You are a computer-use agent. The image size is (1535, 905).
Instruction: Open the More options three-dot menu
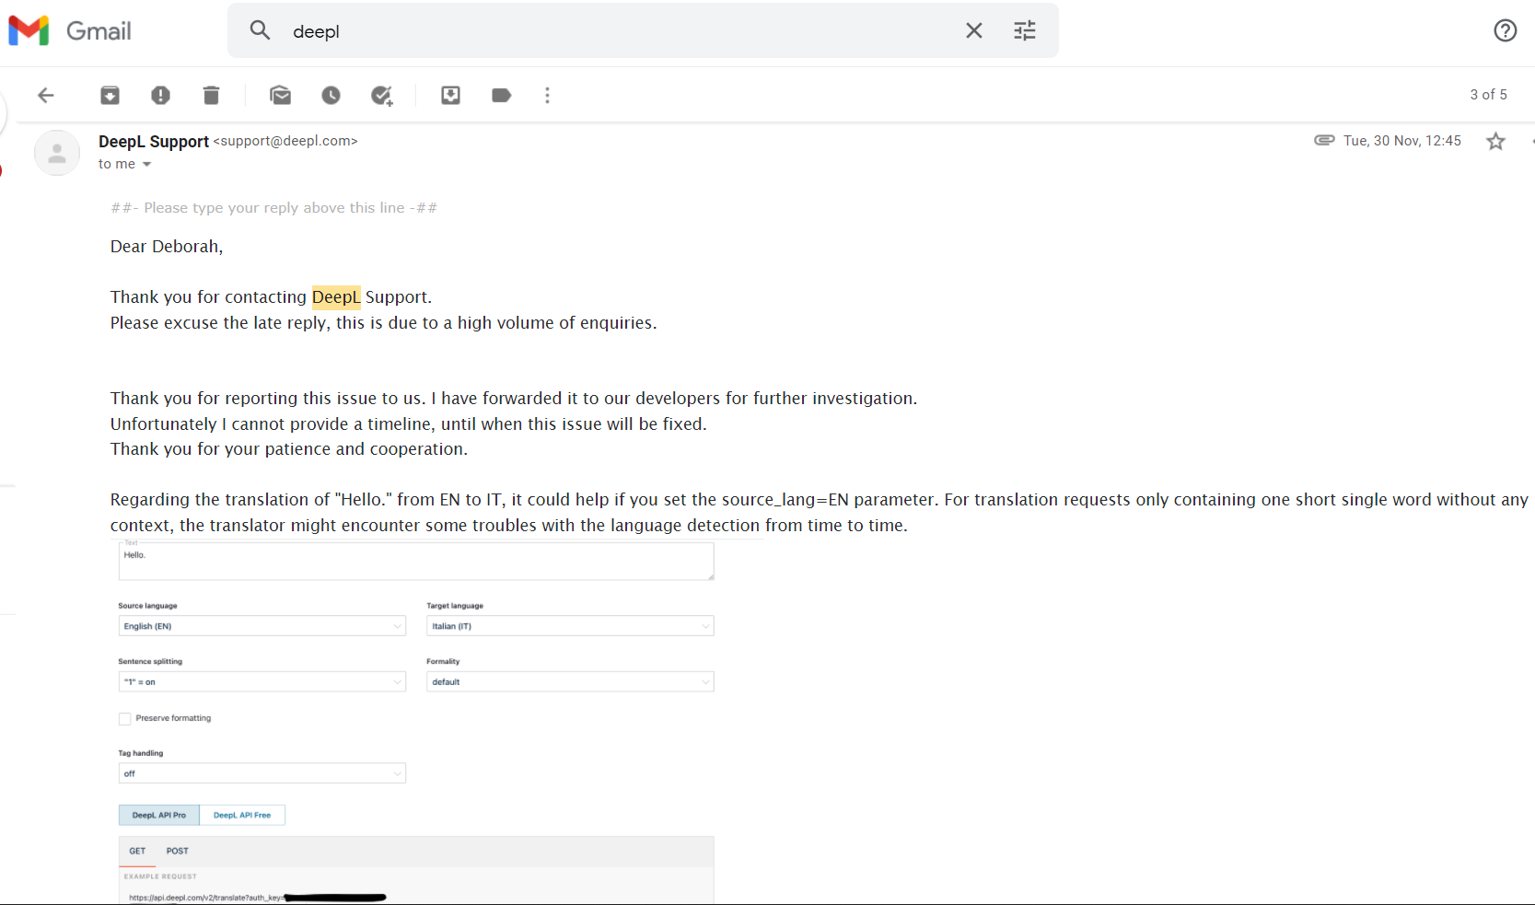point(547,95)
